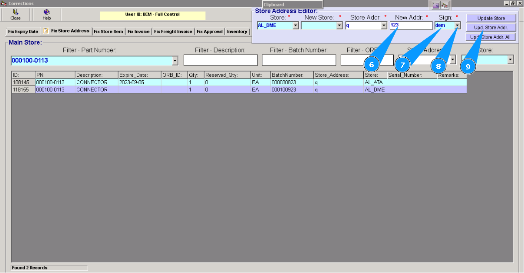Open the Inventory tab

point(237,32)
